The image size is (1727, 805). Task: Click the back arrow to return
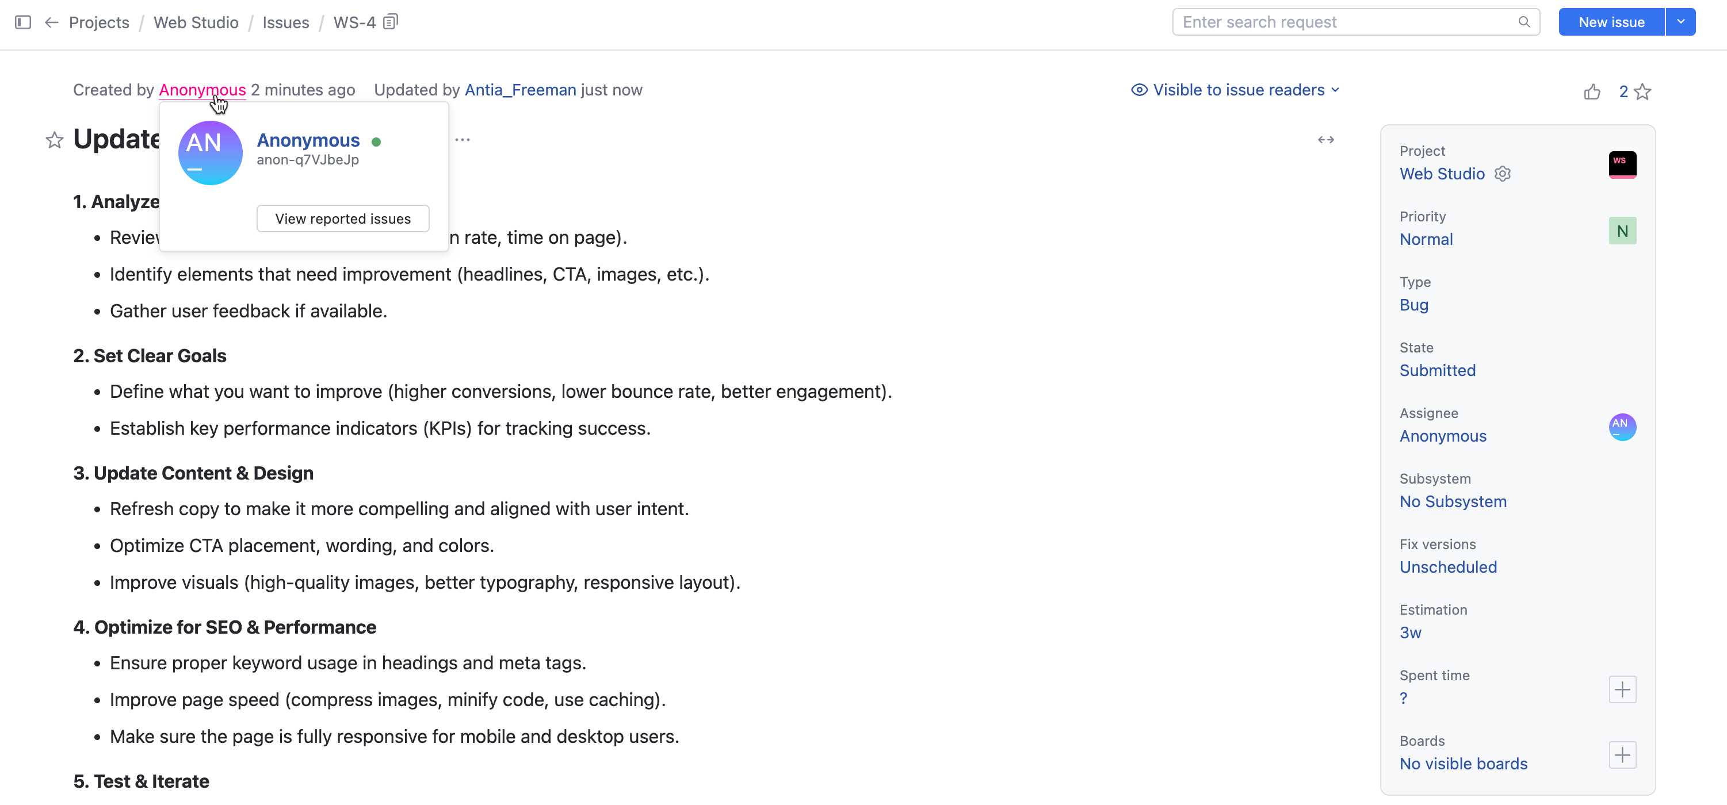tap(52, 22)
